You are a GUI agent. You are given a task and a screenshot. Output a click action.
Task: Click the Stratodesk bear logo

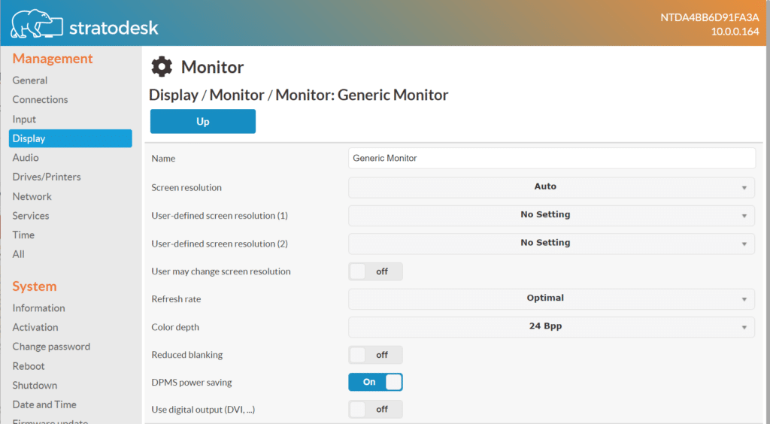point(37,23)
